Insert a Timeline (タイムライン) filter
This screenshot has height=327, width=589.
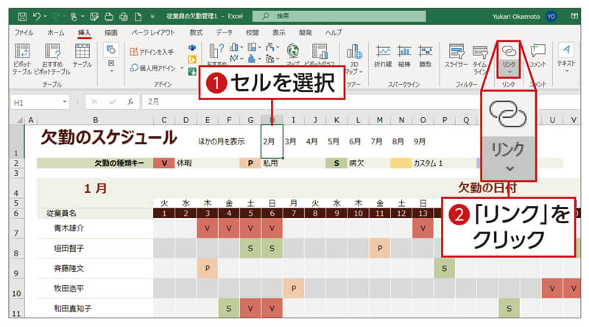(x=480, y=59)
